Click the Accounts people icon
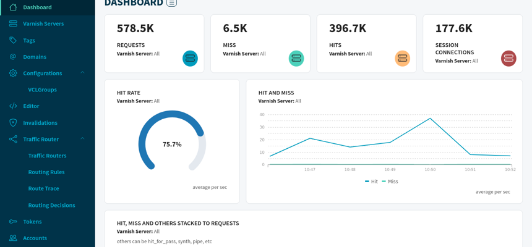This screenshot has width=532, height=247. coord(13,238)
